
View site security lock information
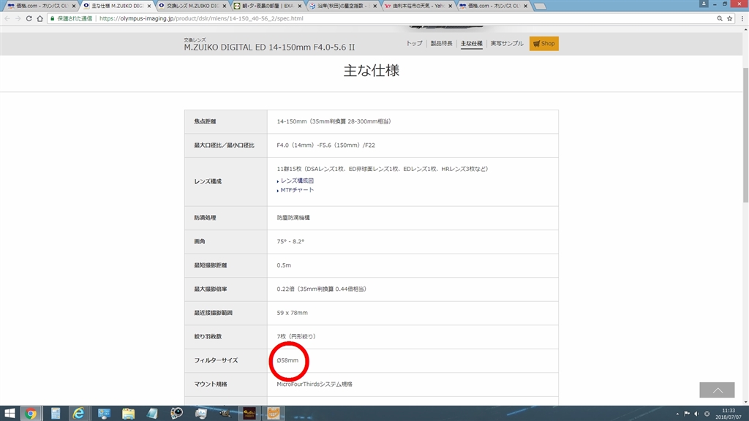point(53,18)
